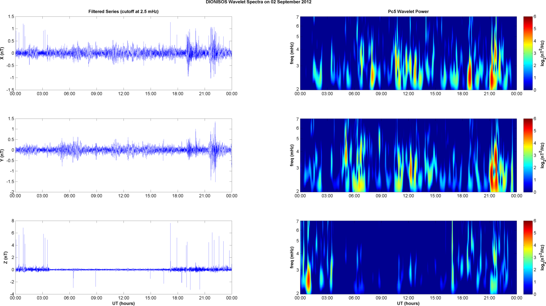Click the colorbar beside the Z wavelet spectrum

click(x=528, y=257)
